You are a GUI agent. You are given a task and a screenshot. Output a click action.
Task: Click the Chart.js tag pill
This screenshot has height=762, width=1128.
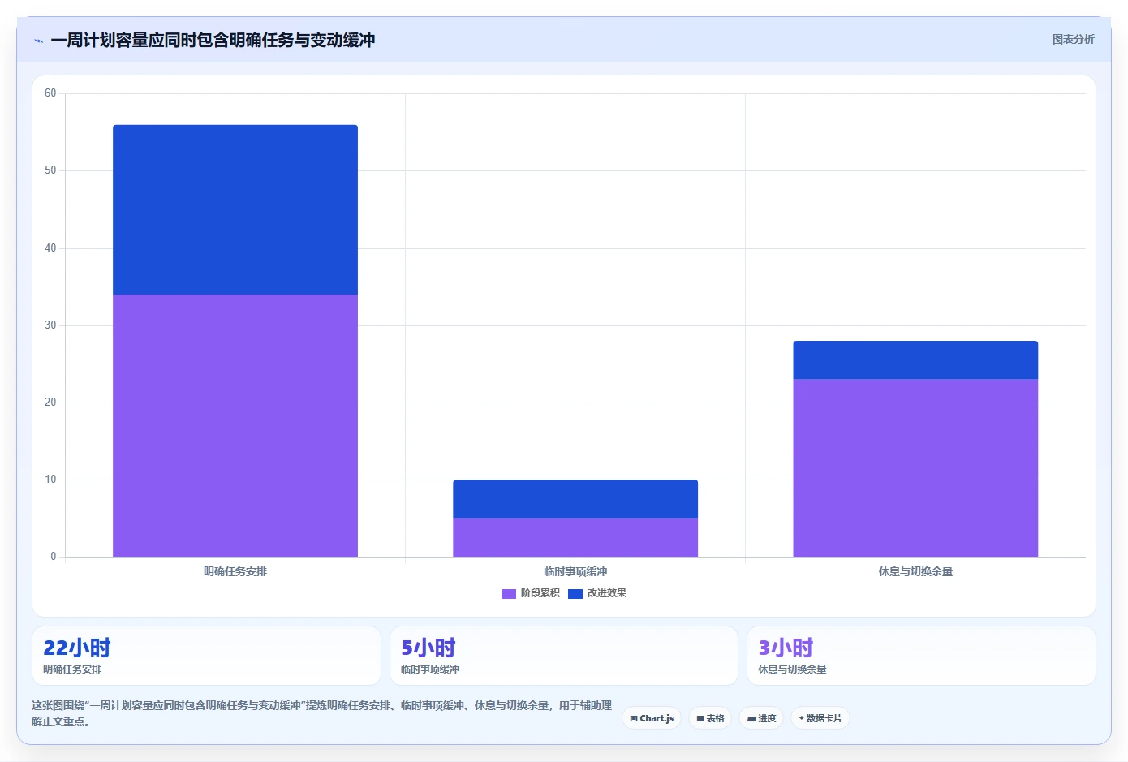652,718
